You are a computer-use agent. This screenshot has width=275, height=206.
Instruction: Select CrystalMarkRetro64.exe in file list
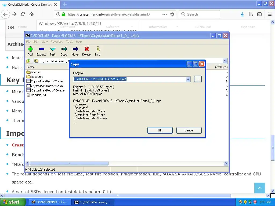coord(45,86)
